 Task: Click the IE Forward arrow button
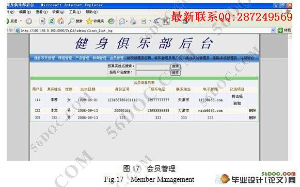(29, 21)
